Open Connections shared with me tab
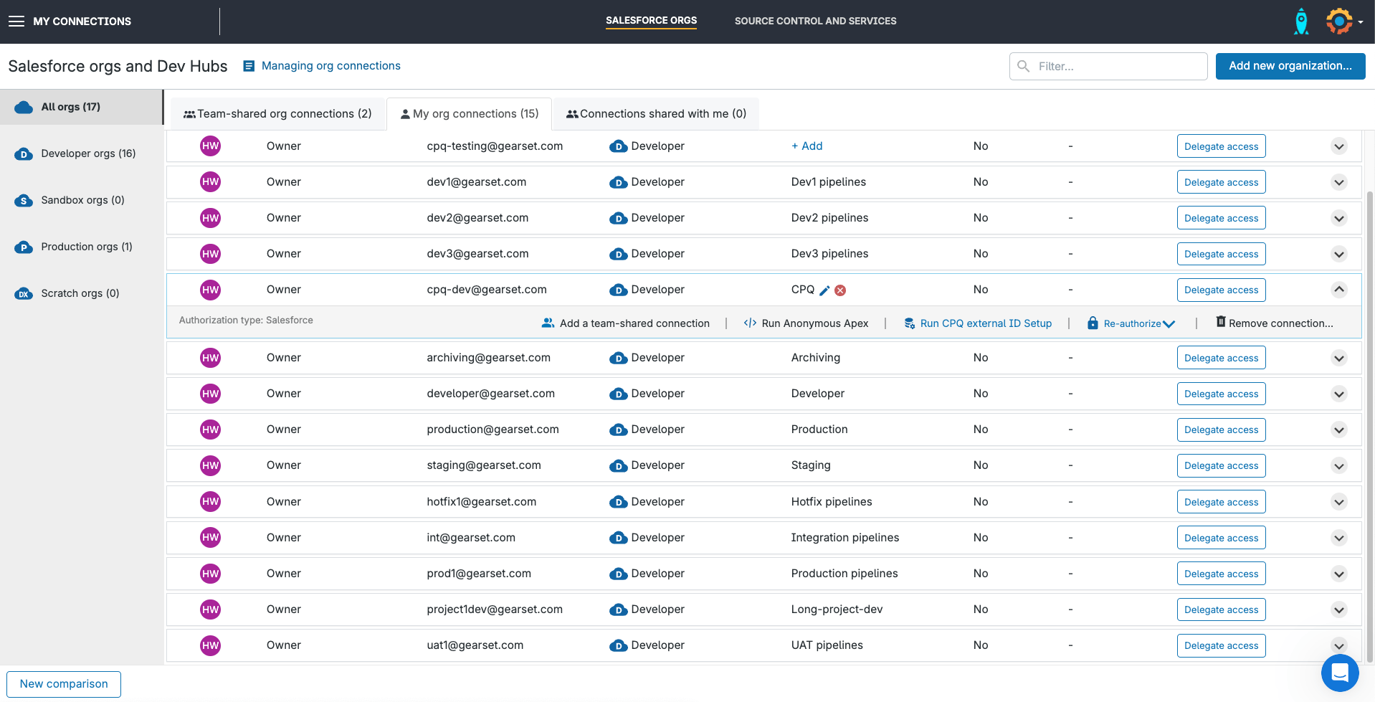This screenshot has width=1375, height=702. 656,114
